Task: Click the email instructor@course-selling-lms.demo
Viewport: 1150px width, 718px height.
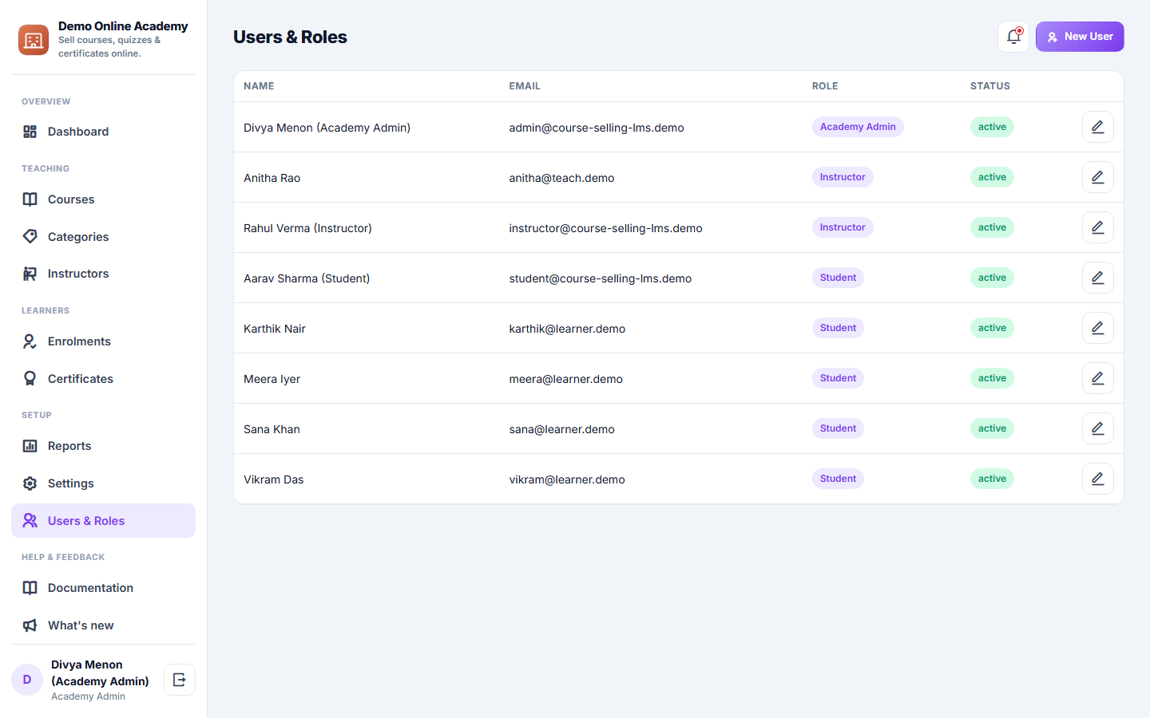Action: tap(605, 228)
